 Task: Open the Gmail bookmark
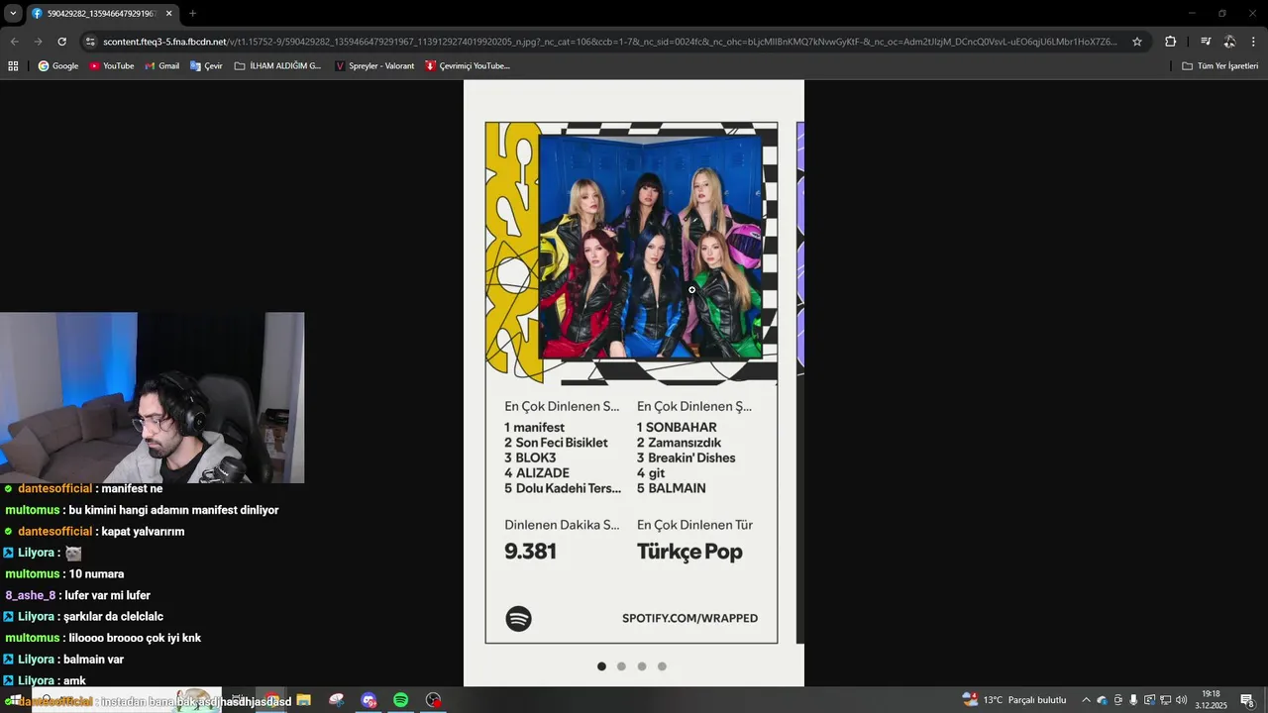point(162,66)
